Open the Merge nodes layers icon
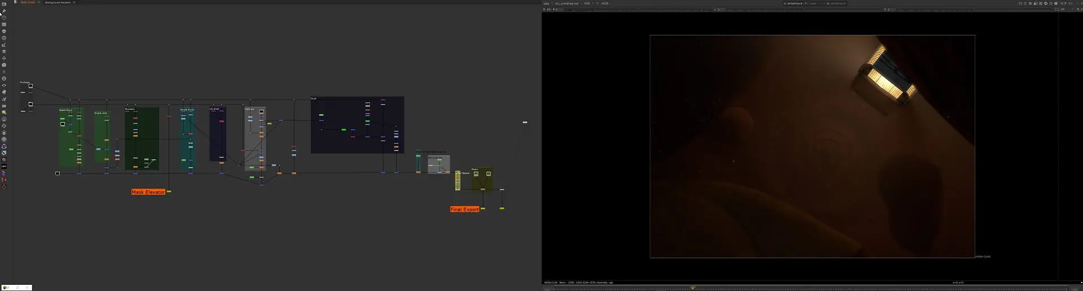 click(x=4, y=51)
